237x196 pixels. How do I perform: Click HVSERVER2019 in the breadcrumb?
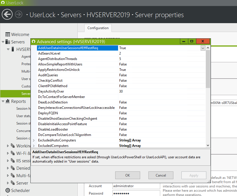point(108,15)
